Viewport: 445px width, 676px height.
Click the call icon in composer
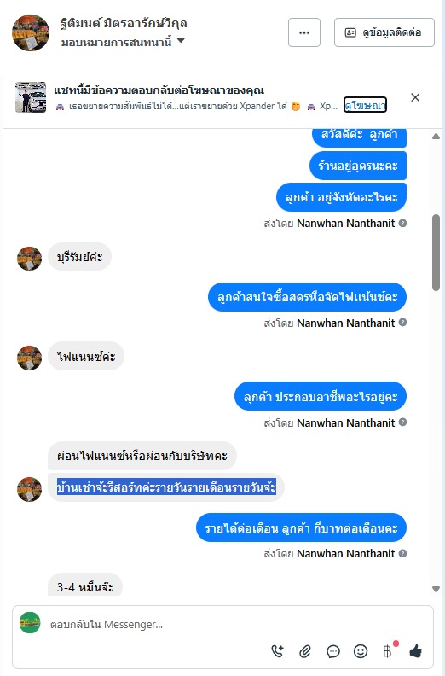click(278, 651)
